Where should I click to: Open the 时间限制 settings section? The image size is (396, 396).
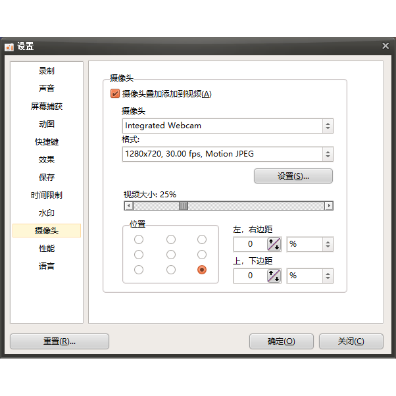(x=47, y=195)
